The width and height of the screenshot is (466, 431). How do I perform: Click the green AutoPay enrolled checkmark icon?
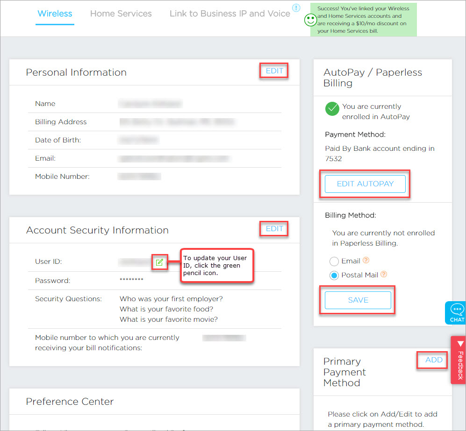click(332, 109)
